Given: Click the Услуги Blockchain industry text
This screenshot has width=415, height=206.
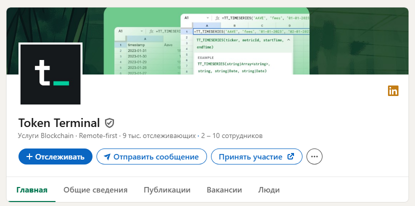Looking at the screenshot, I should coord(46,136).
